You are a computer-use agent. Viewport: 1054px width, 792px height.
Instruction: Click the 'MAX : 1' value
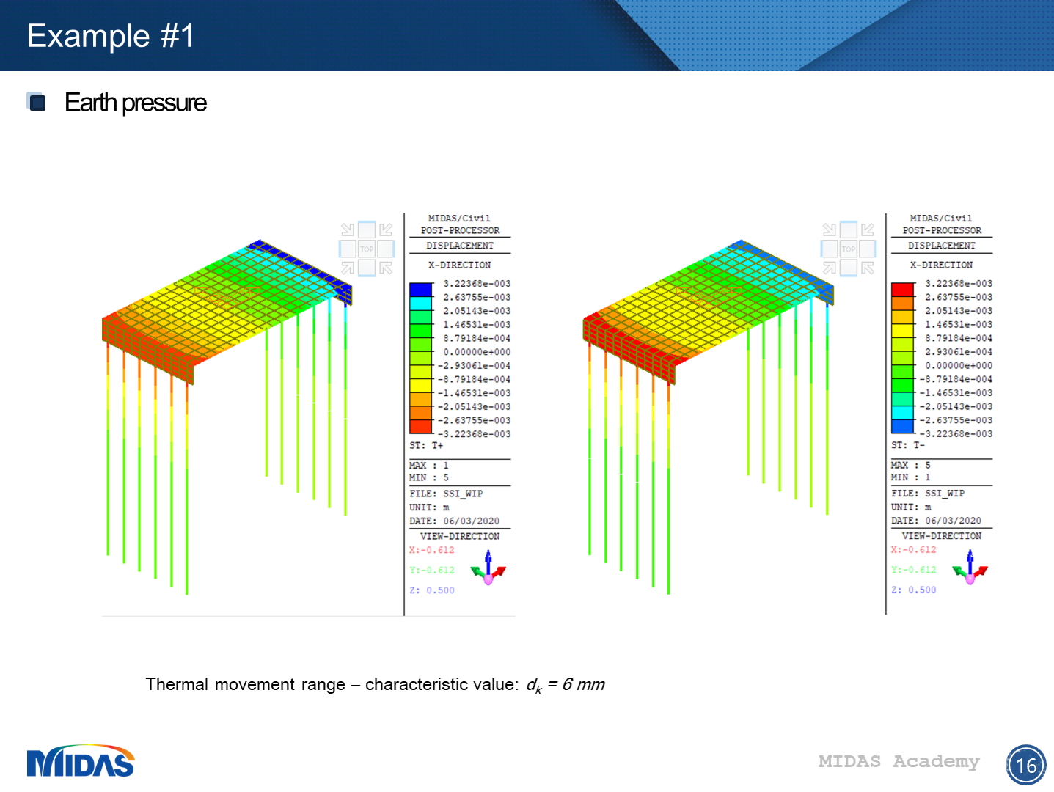(x=429, y=466)
